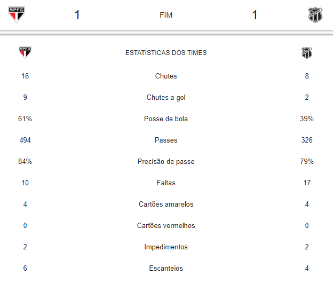
Task: Select the Cartões vermelhos label
Action: tap(166, 226)
